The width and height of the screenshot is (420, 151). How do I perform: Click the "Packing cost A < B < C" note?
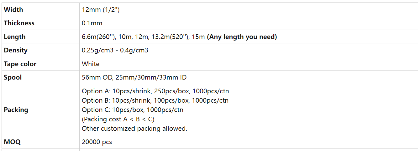pyautogui.click(x=118, y=119)
